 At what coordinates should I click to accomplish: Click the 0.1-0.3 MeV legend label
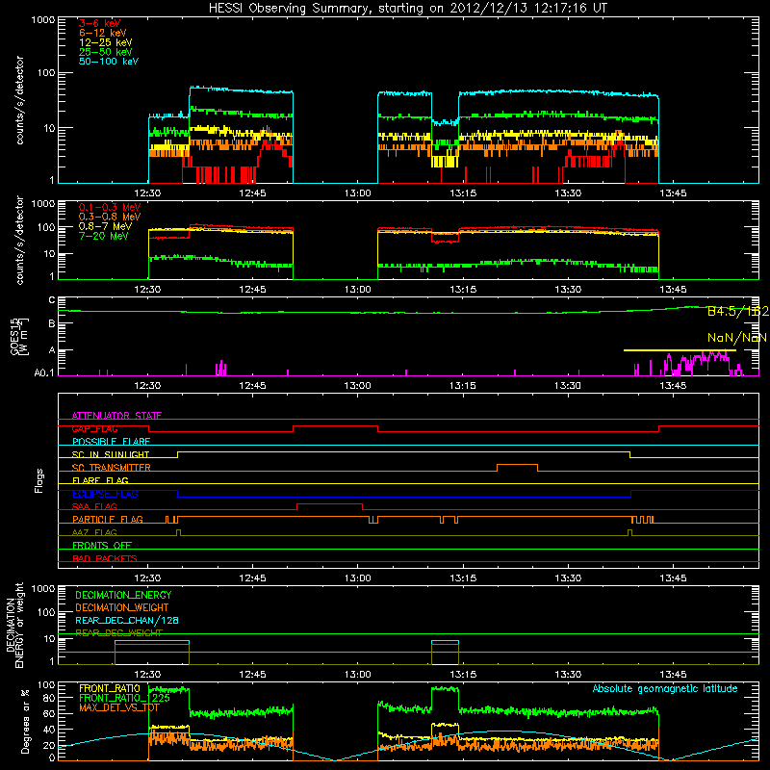coord(110,208)
